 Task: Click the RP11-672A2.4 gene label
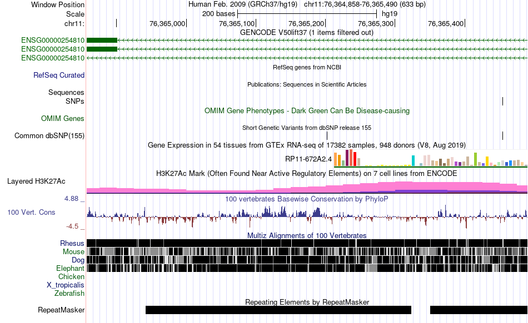(308, 159)
